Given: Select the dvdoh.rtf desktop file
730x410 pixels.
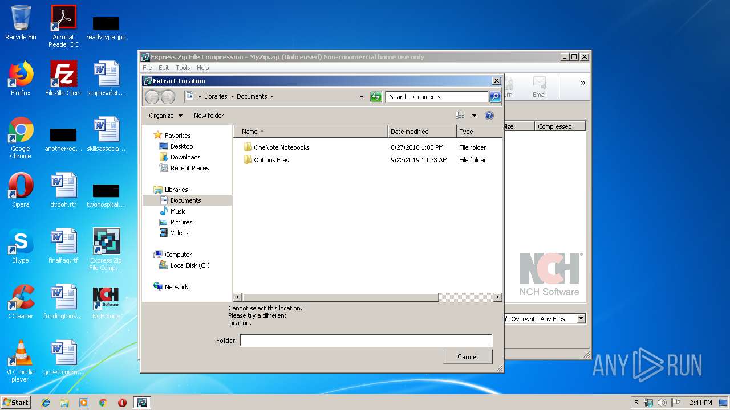Looking at the screenshot, I should [63, 191].
